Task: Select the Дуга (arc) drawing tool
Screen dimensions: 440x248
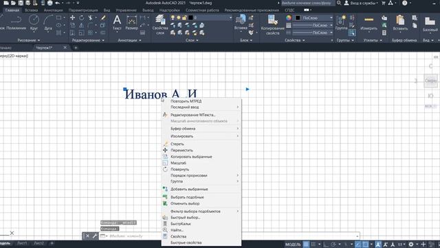Action: click(x=48, y=22)
